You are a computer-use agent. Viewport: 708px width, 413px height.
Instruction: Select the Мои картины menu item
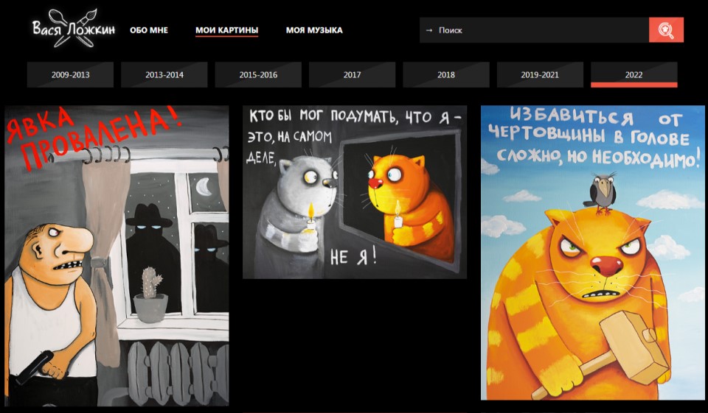coord(226,30)
